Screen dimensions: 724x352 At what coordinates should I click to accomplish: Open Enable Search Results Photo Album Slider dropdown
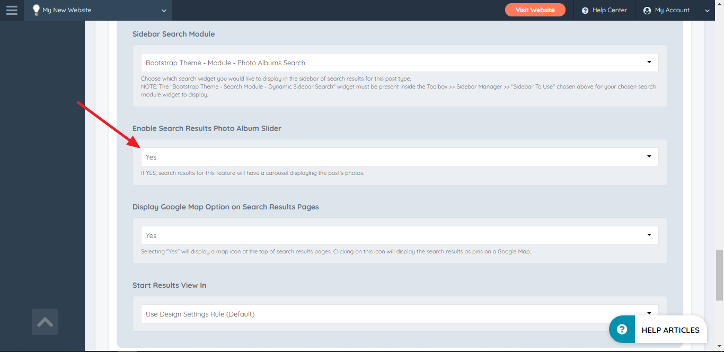coord(400,157)
